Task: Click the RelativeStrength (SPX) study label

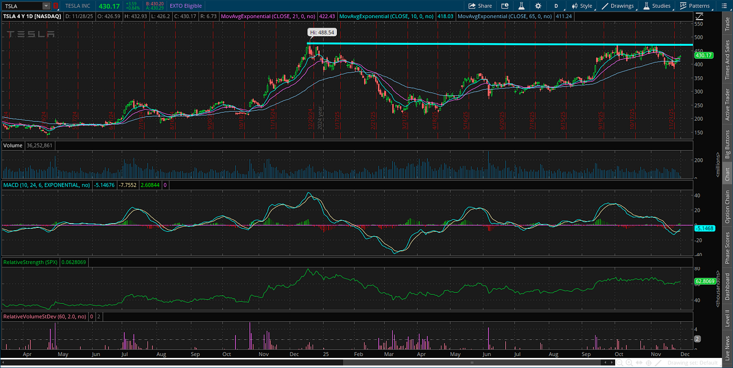Action: coord(31,262)
